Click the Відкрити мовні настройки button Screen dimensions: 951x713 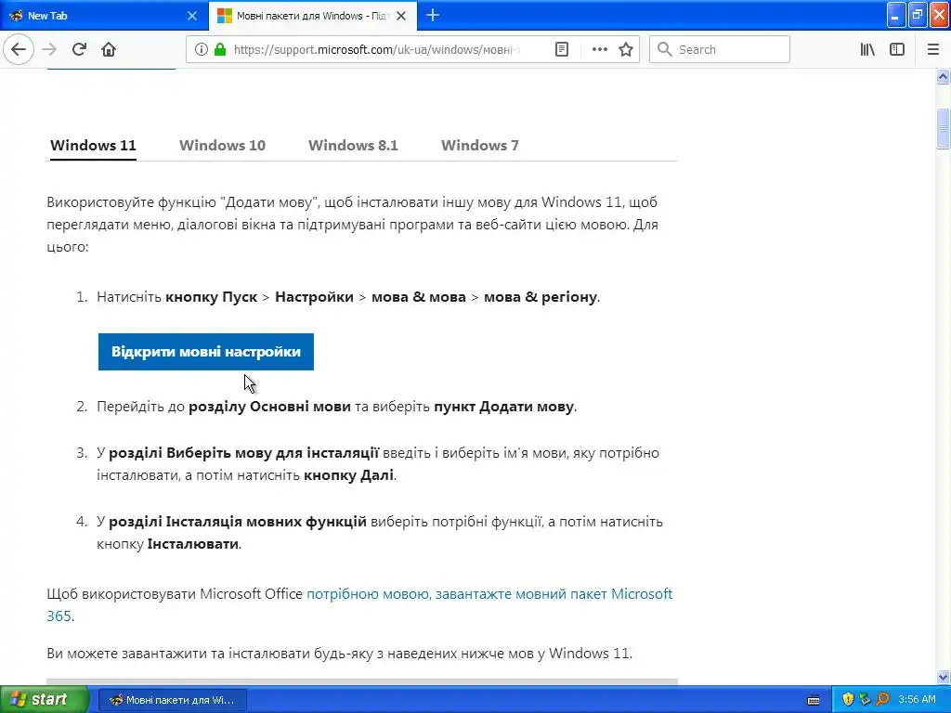tap(205, 352)
